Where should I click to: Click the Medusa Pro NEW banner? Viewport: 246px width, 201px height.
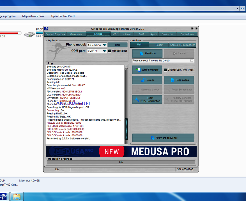tap(121, 151)
